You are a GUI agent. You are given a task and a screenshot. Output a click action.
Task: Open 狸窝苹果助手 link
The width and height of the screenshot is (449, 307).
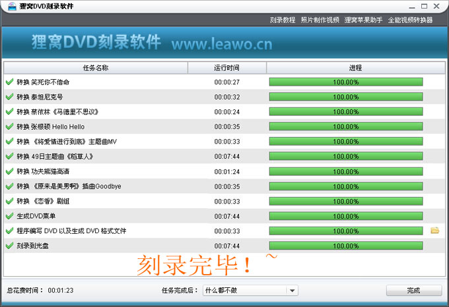(x=363, y=20)
